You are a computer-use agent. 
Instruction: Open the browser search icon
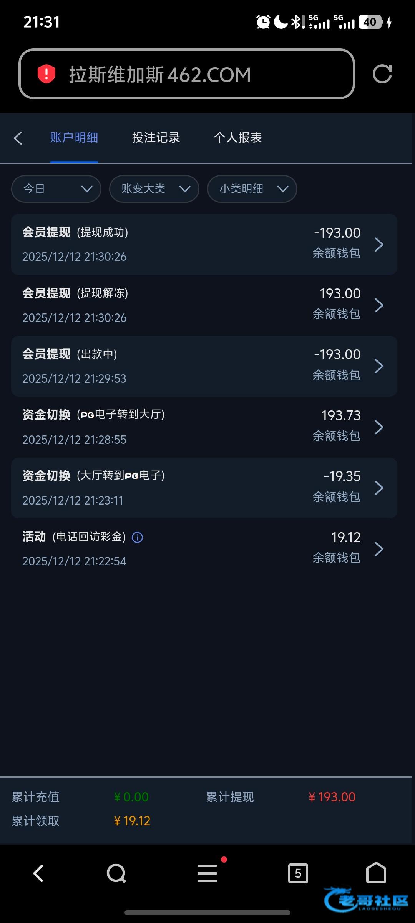116,873
